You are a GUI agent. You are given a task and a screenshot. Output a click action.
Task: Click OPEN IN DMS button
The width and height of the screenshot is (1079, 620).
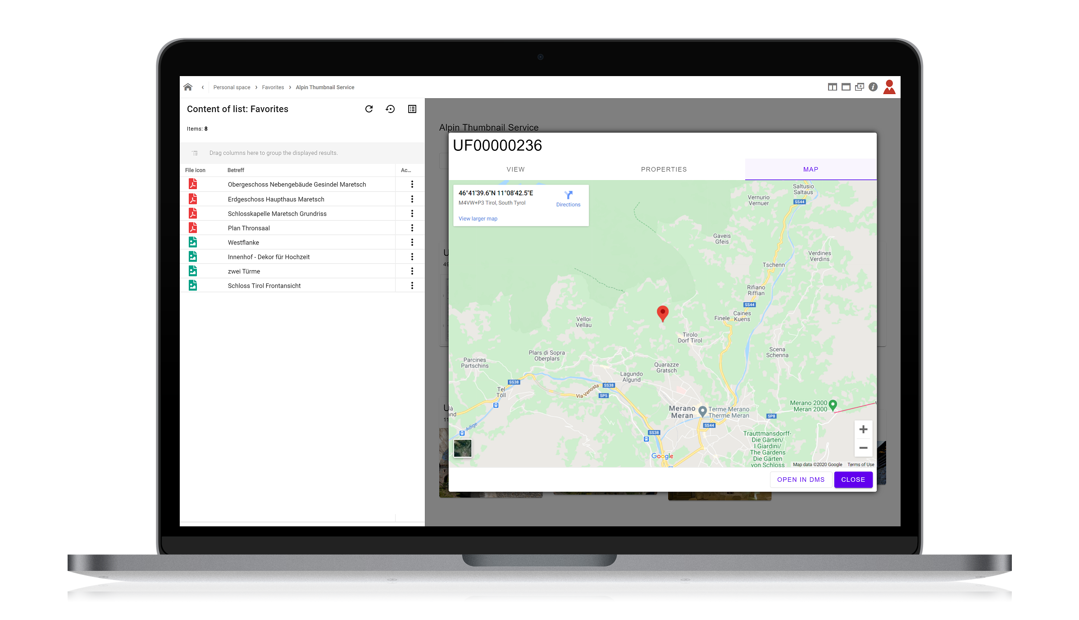click(801, 479)
